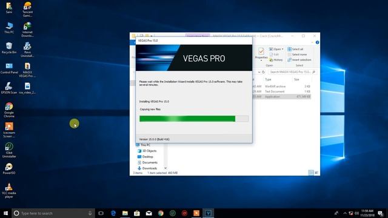Switch to VEGAS installer in taskbar
The height and width of the screenshot is (218, 388).
click(208, 213)
